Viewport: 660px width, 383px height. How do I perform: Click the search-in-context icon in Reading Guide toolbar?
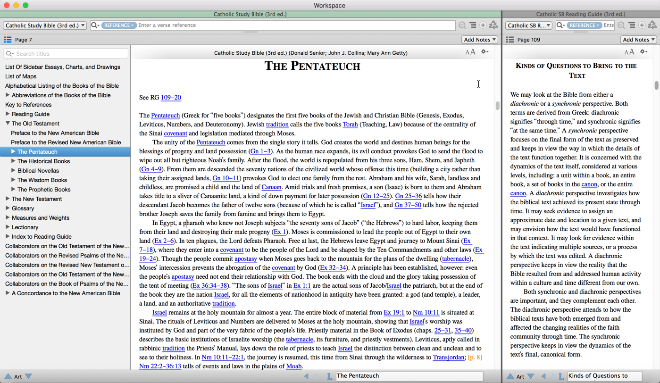pos(621,25)
